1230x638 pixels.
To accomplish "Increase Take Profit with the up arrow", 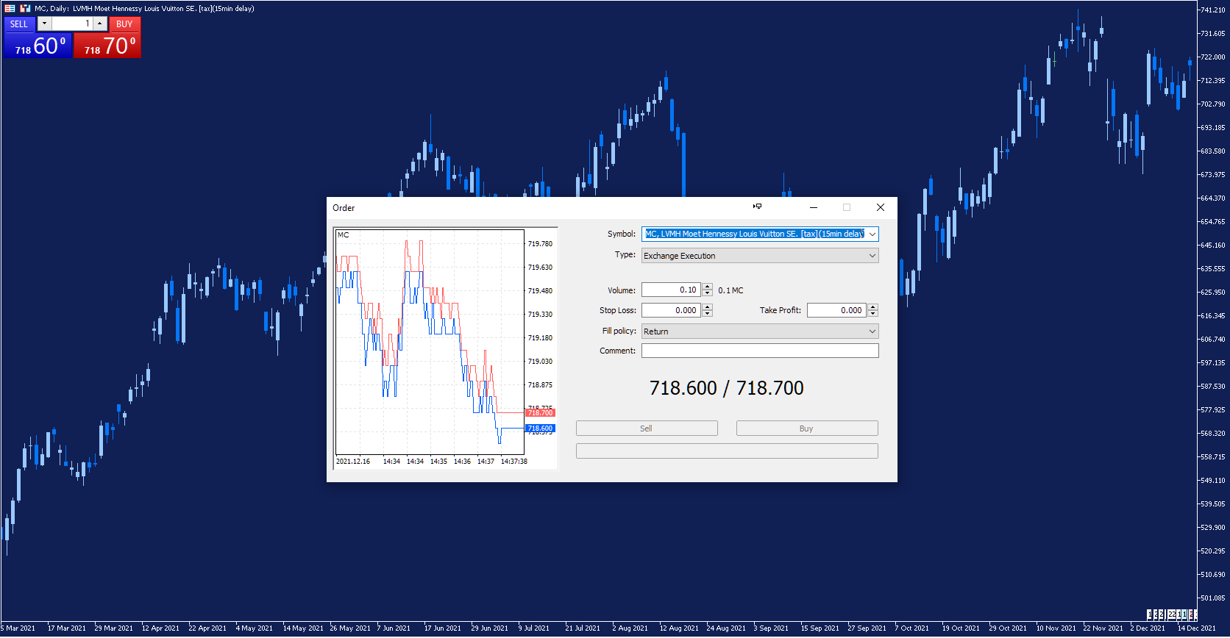I will [872, 307].
